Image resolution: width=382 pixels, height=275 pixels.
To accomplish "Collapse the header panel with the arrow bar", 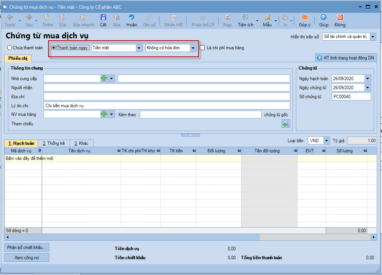I will [x=191, y=135].
